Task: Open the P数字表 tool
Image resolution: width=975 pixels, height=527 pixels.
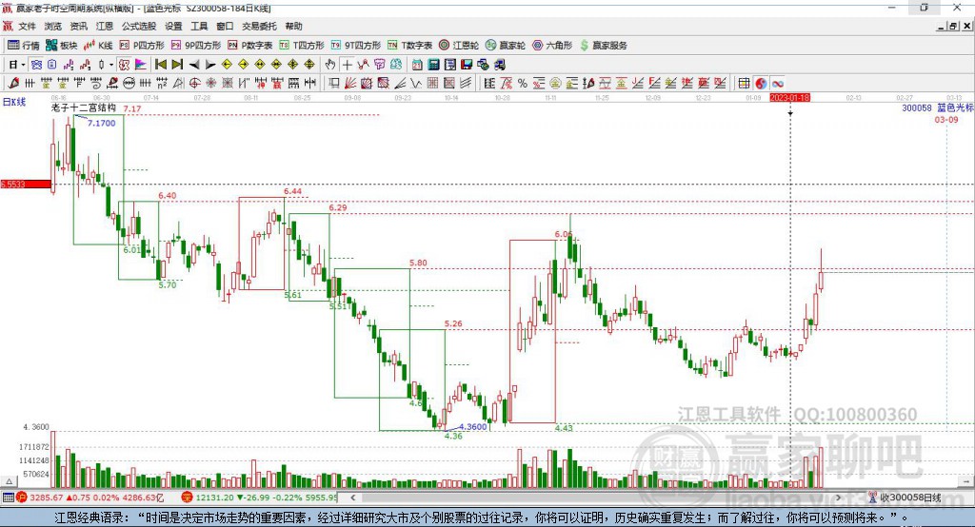Action: pyautogui.click(x=250, y=46)
